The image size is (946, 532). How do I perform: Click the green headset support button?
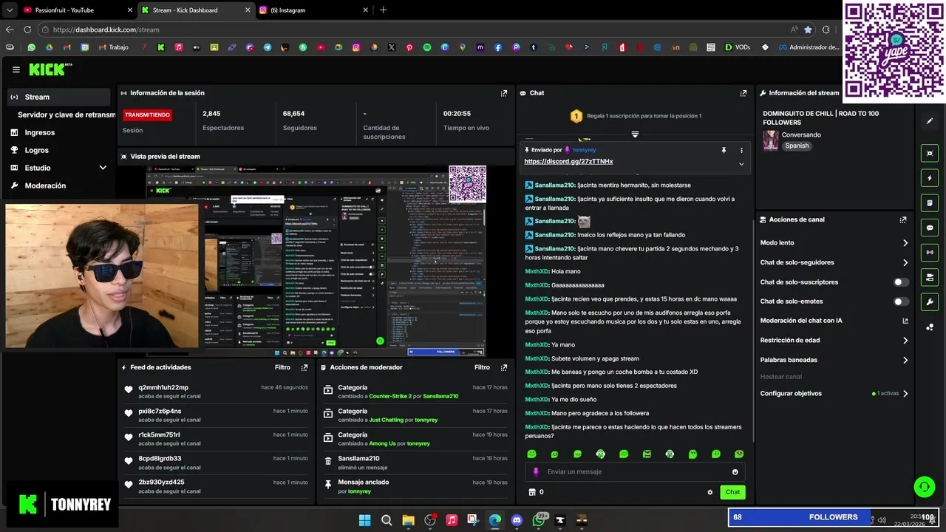(924, 486)
